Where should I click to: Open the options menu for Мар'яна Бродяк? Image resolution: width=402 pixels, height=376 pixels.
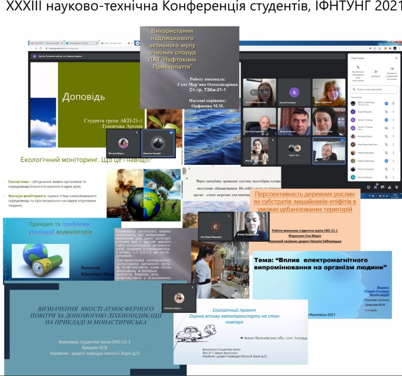pos(394,152)
